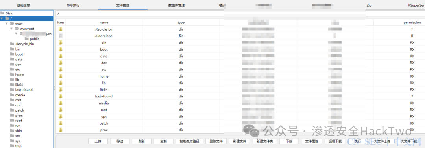The height and width of the screenshot is (148, 425).
Task: Click the 删除文件 delete button
Action: [x=216, y=141]
